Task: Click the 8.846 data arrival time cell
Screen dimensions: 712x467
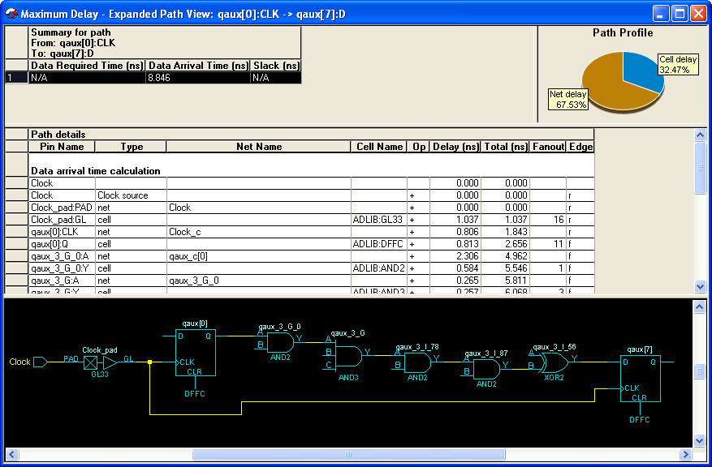Action: 198,78
